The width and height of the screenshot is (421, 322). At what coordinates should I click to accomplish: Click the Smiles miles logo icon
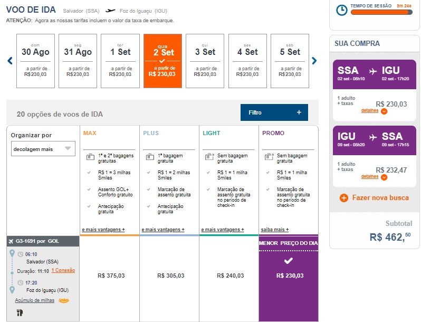[x=63, y=300]
